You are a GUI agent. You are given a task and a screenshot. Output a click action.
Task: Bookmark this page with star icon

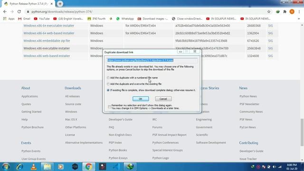click(x=269, y=11)
